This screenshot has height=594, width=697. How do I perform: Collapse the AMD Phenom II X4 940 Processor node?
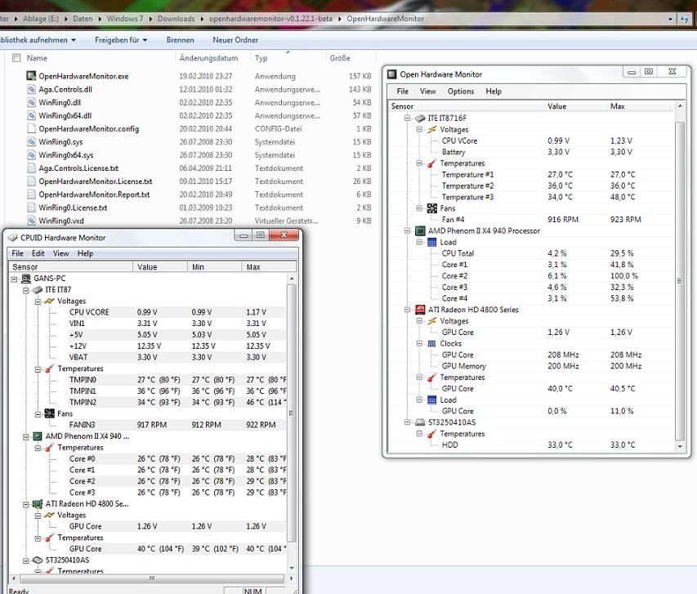(407, 230)
